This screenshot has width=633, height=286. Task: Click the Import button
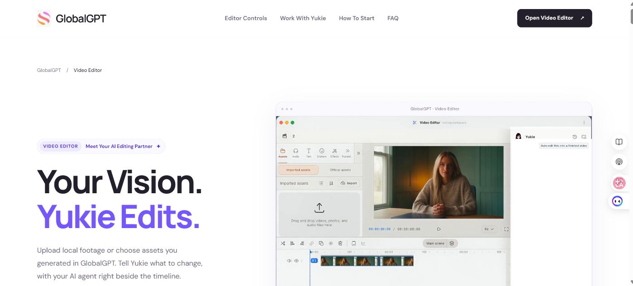pos(349,183)
